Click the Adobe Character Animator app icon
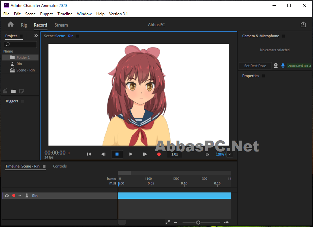The image size is (313, 227). click(x=6, y=5)
